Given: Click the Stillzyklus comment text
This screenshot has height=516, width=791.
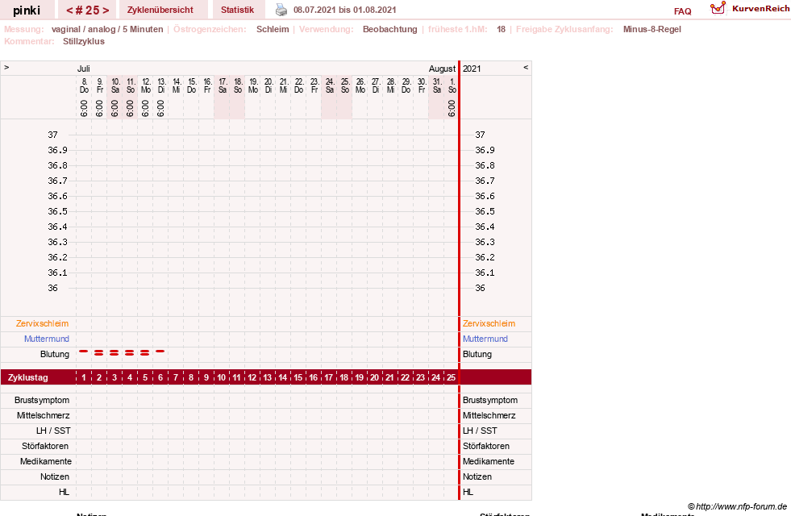Looking at the screenshot, I should coord(84,41).
